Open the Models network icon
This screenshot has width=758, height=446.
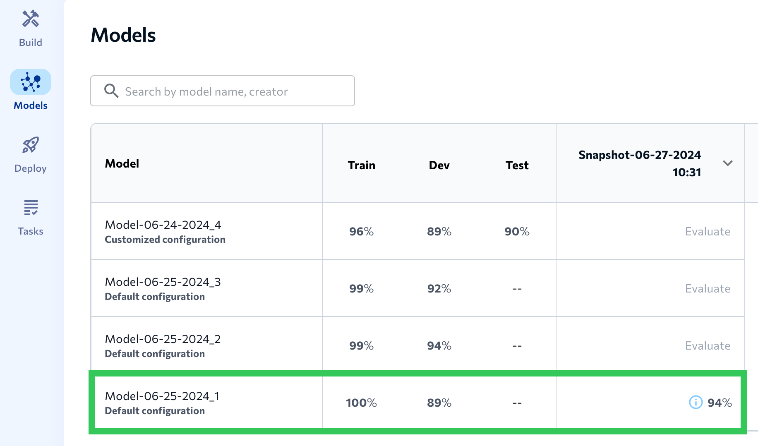coord(31,82)
